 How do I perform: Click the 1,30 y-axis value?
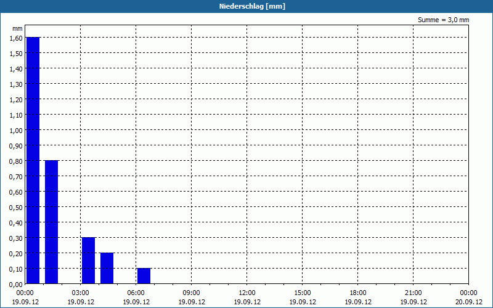16,84
